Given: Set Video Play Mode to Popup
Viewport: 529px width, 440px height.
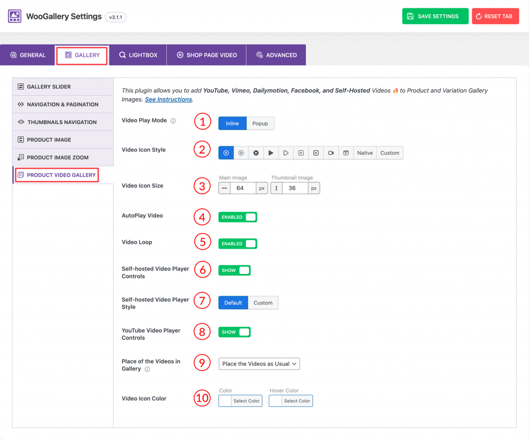Looking at the screenshot, I should click(260, 123).
